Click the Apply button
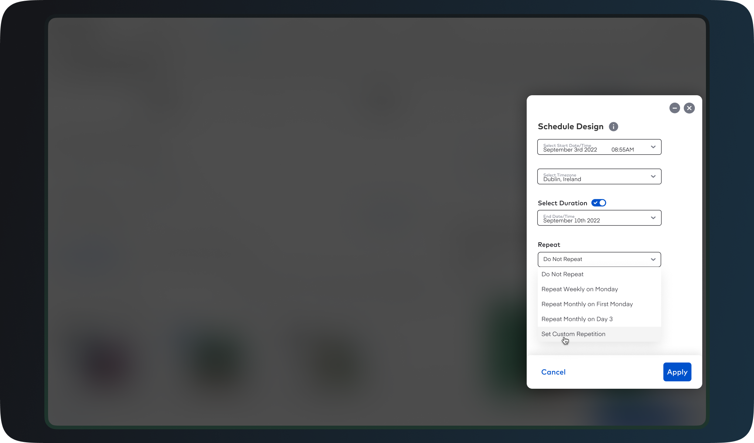 pyautogui.click(x=677, y=372)
